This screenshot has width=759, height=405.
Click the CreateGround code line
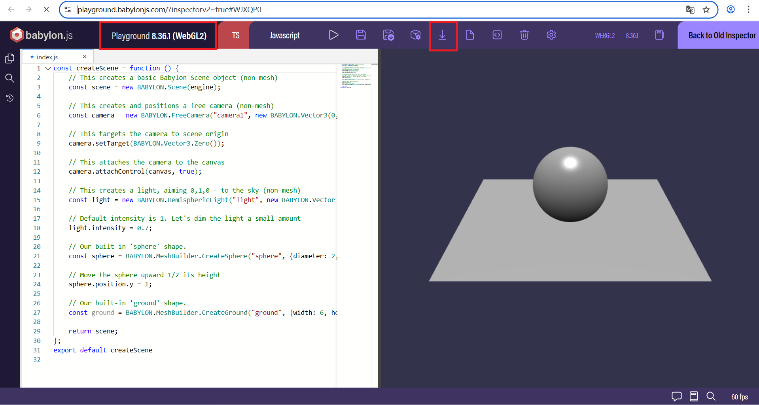[203, 313]
